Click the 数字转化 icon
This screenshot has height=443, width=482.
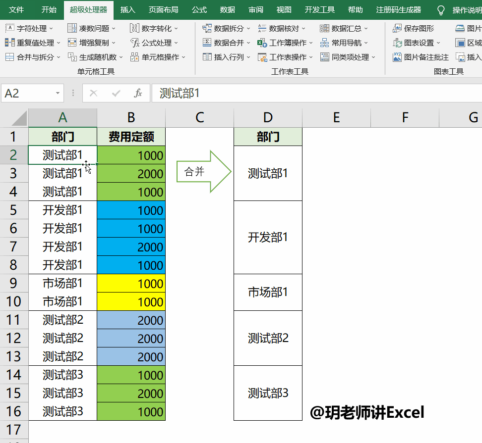[x=134, y=28]
